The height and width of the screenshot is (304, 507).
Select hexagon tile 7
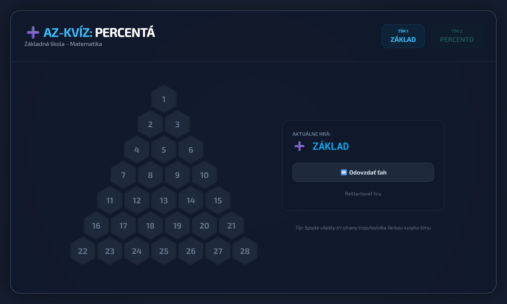123,175
